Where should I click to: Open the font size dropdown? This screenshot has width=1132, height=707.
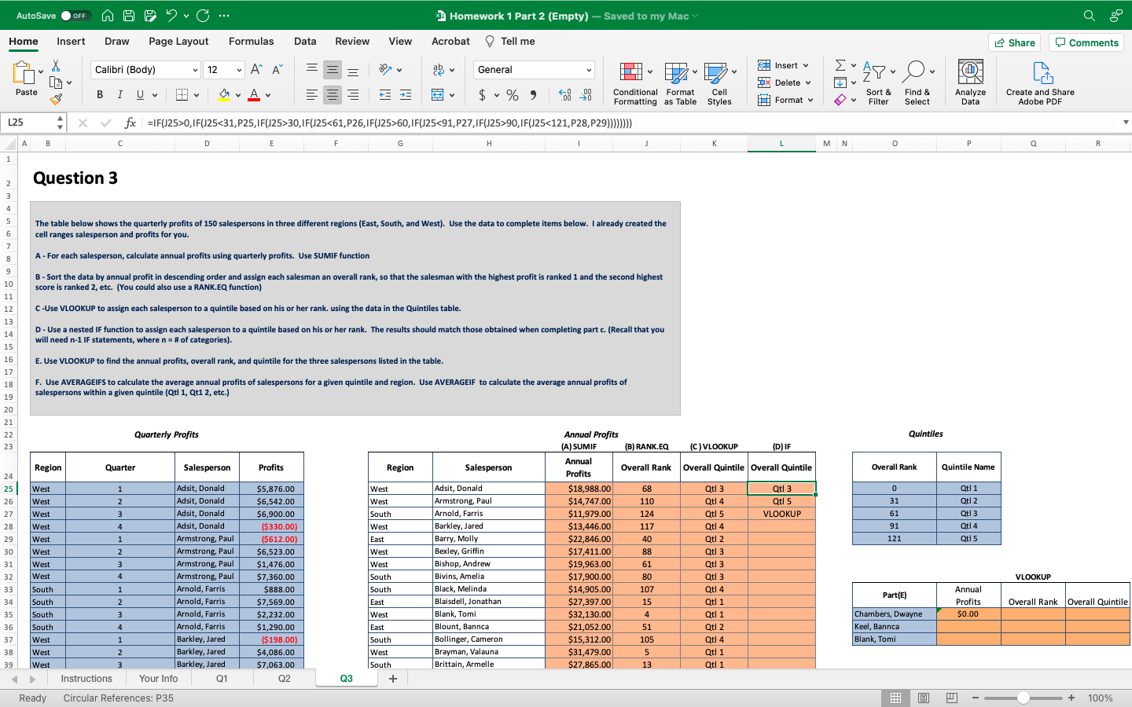click(x=240, y=70)
